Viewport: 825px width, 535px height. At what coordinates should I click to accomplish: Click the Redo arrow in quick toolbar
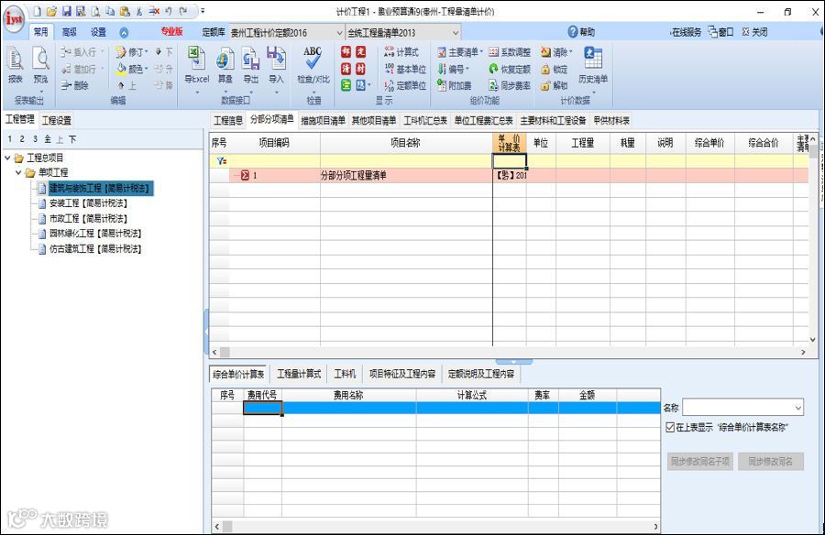183,11
